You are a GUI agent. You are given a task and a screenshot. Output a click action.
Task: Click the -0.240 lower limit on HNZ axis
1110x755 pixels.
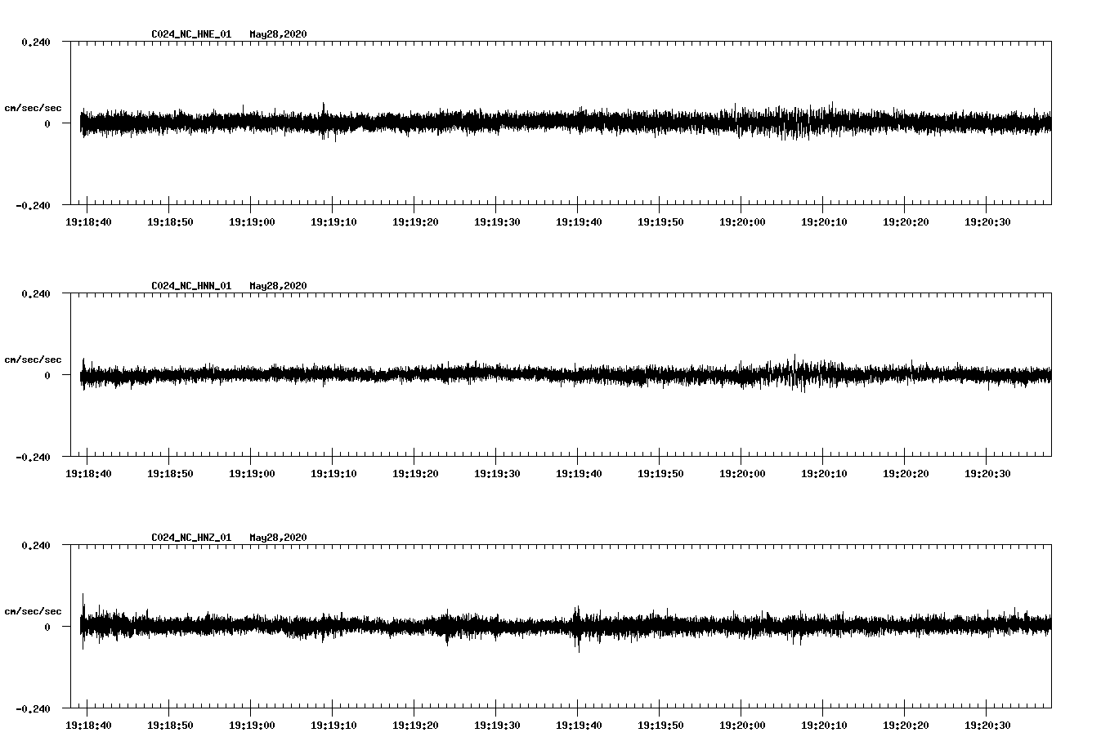pos(33,708)
